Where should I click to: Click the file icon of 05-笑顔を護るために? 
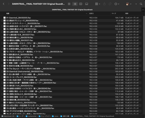pos(4,29)
